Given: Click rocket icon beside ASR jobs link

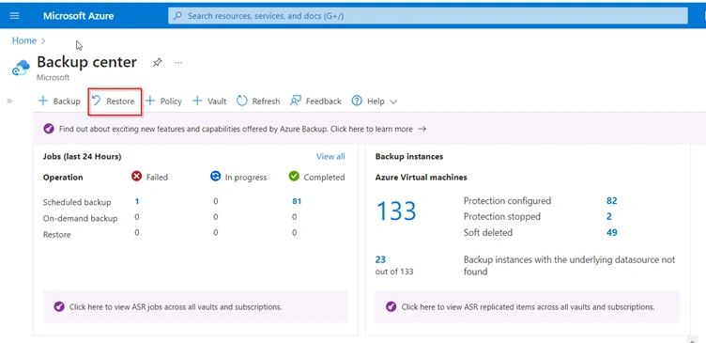Looking at the screenshot, I should click(59, 307).
